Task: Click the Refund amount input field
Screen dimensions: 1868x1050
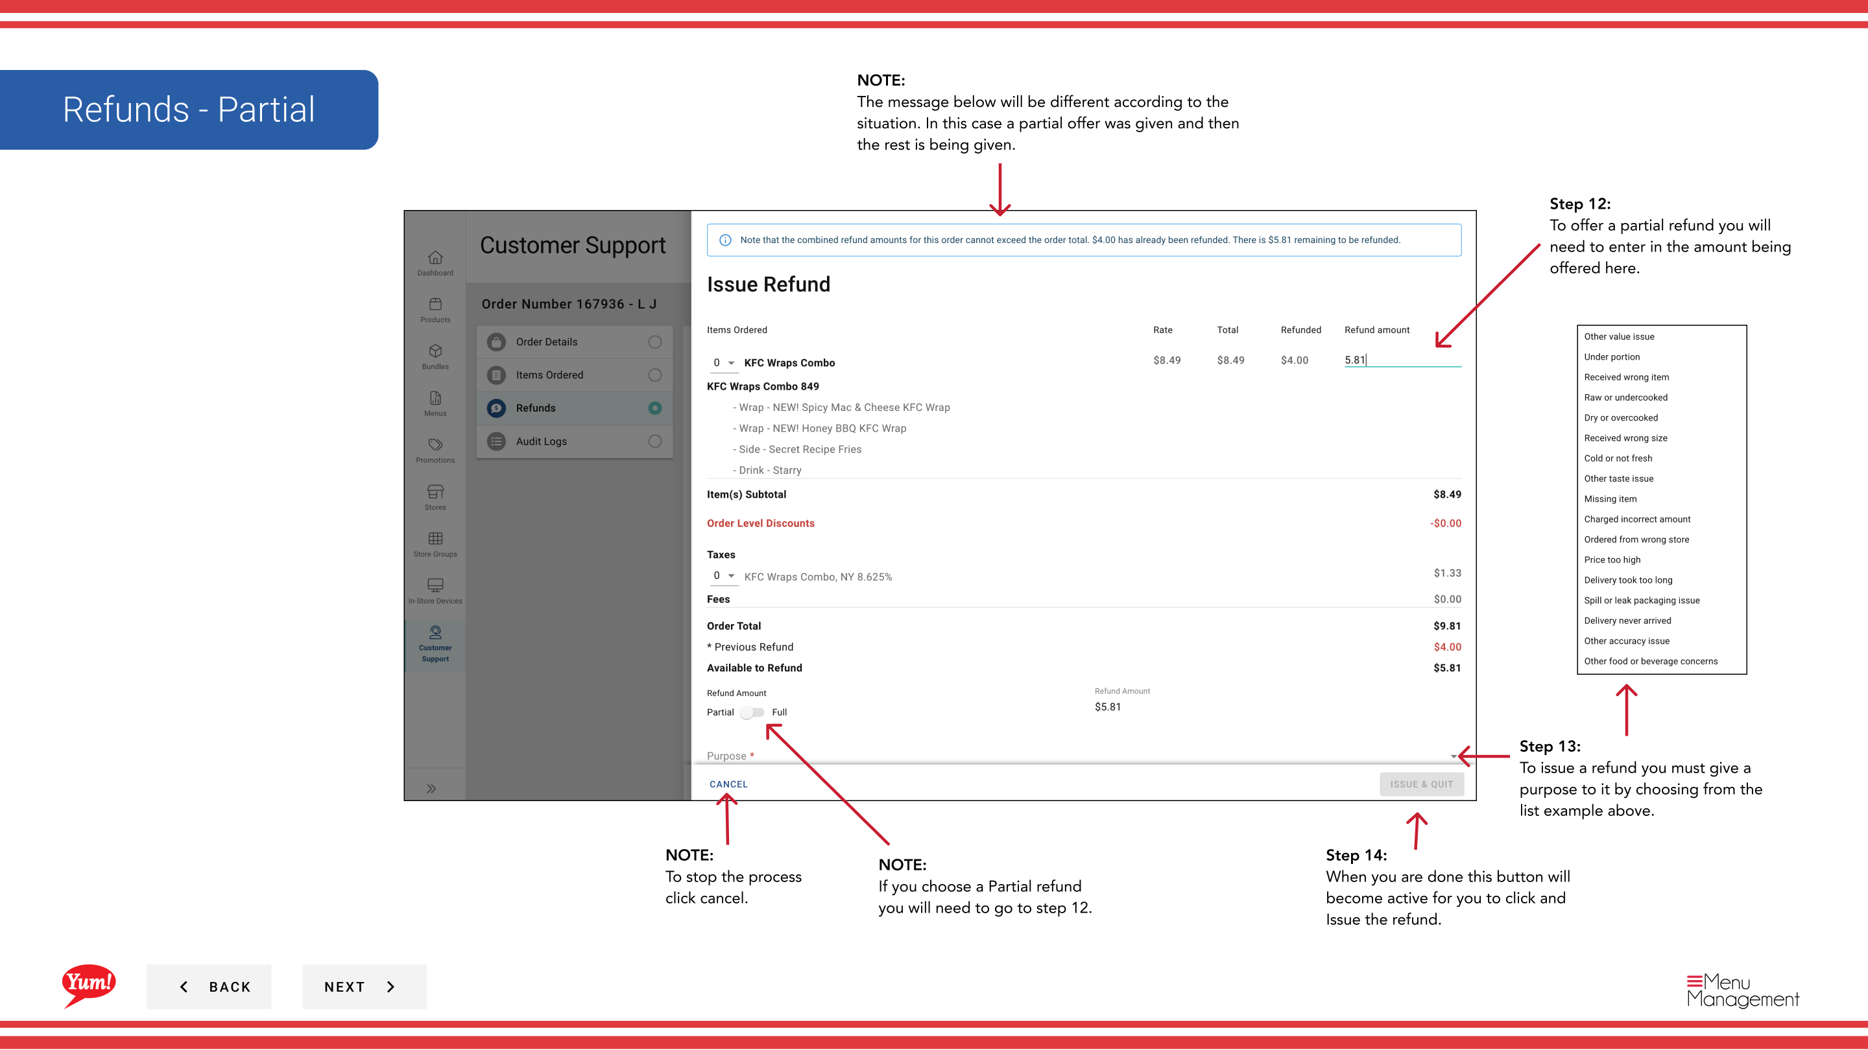Action: click(1402, 360)
